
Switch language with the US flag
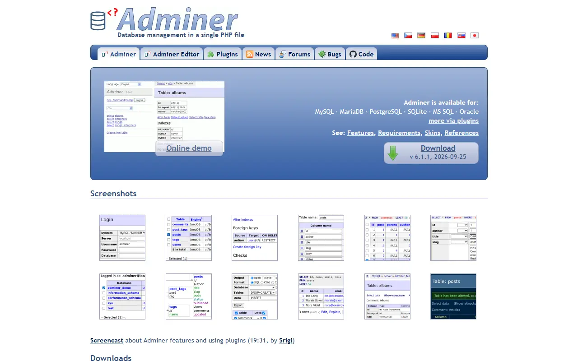[x=395, y=36]
